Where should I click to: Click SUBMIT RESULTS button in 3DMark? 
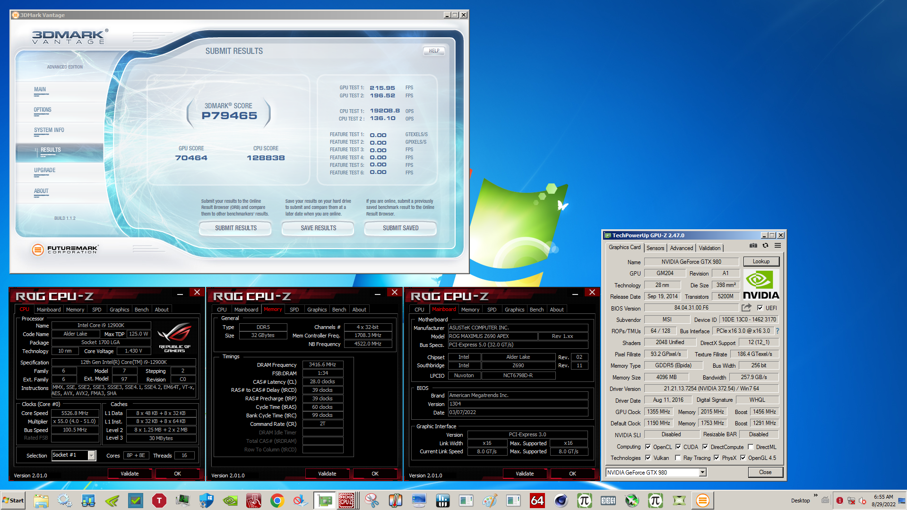(x=235, y=228)
